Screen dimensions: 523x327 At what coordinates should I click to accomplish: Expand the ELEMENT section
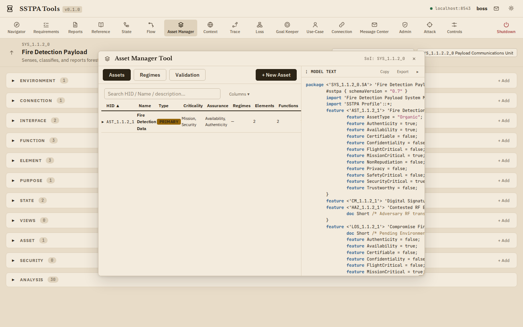pyautogui.click(x=13, y=161)
